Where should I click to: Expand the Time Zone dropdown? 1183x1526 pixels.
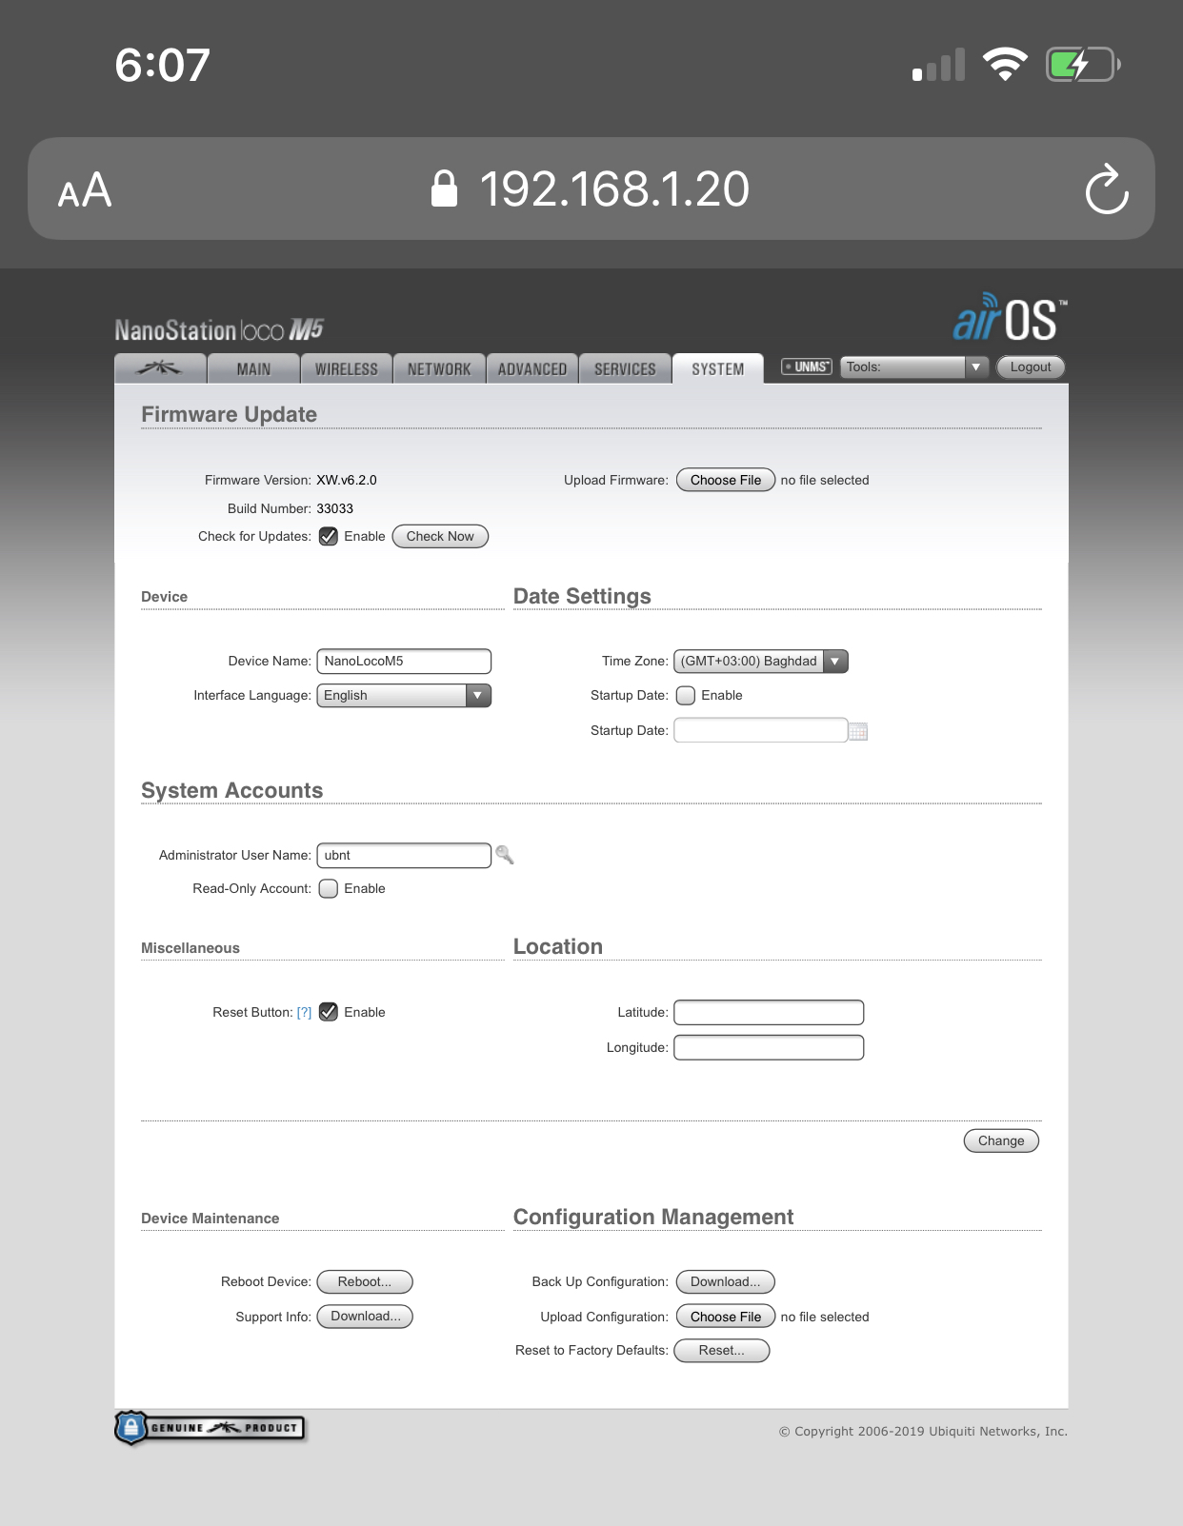[761, 661]
